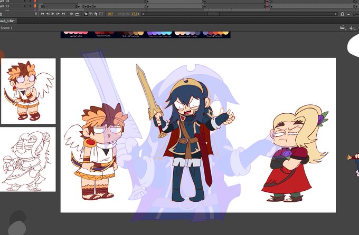Play the timeline animation

coord(53,14)
